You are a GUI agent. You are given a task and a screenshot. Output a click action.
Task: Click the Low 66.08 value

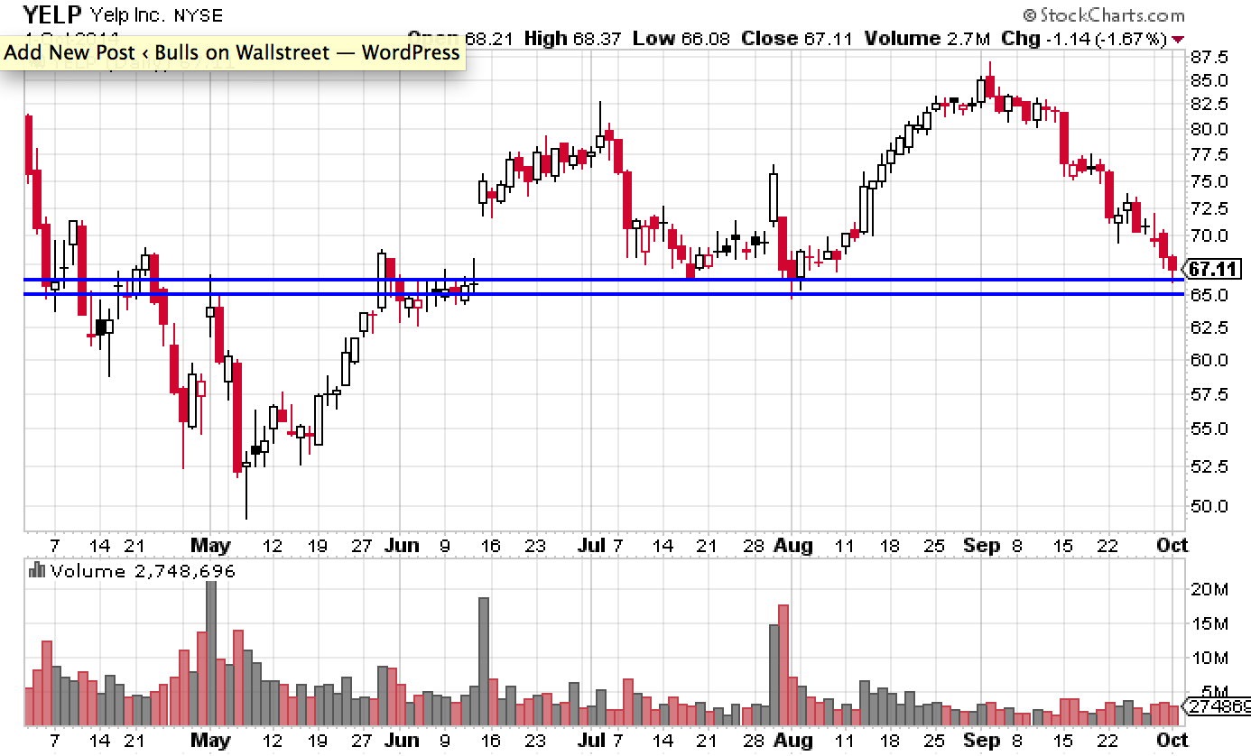[681, 39]
